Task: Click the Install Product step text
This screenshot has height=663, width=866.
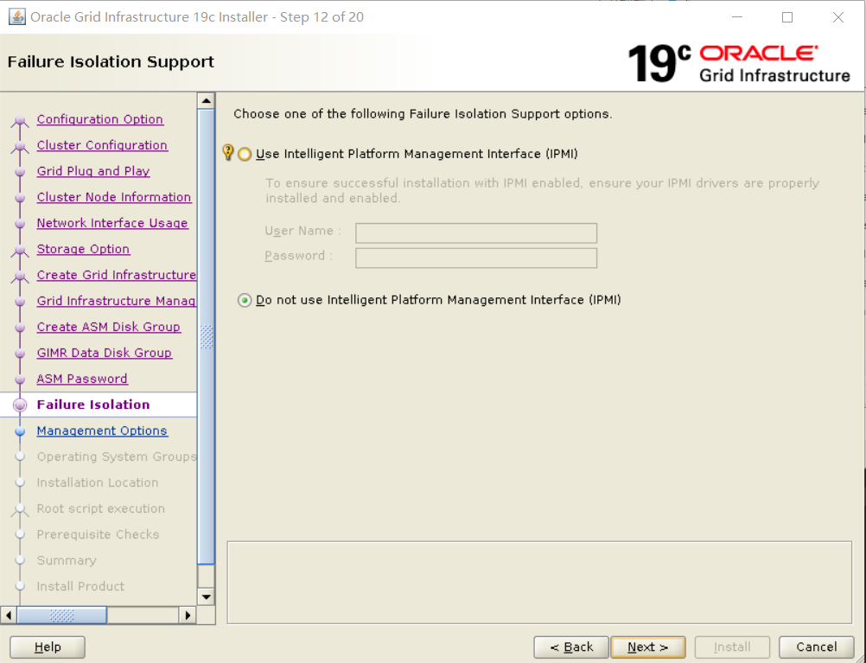Action: [x=80, y=587]
